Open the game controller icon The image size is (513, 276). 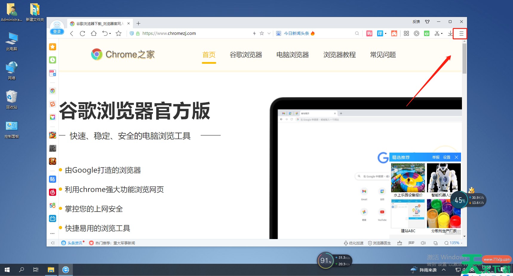pos(394,33)
